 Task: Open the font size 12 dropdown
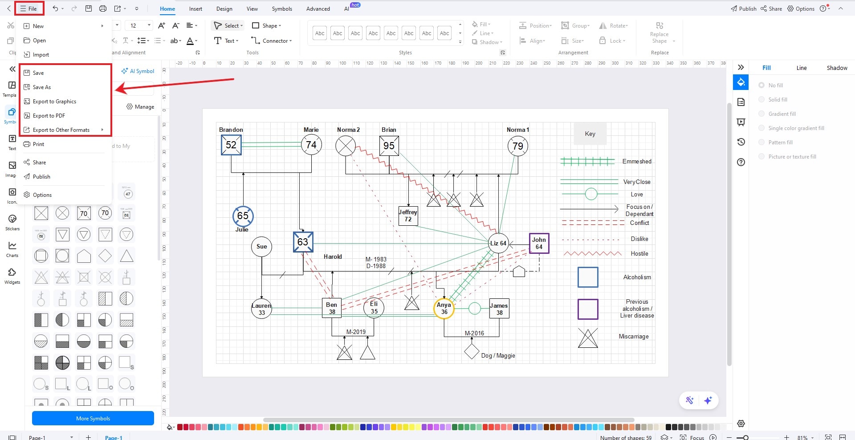click(149, 25)
